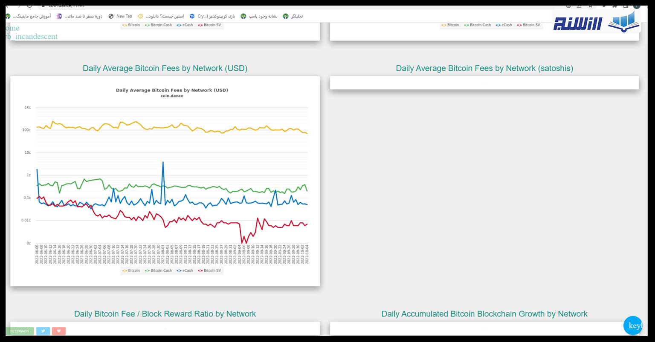Toggle Bitcoin Cash series in USD fees legend
This screenshot has height=342, width=655.
coord(158,270)
